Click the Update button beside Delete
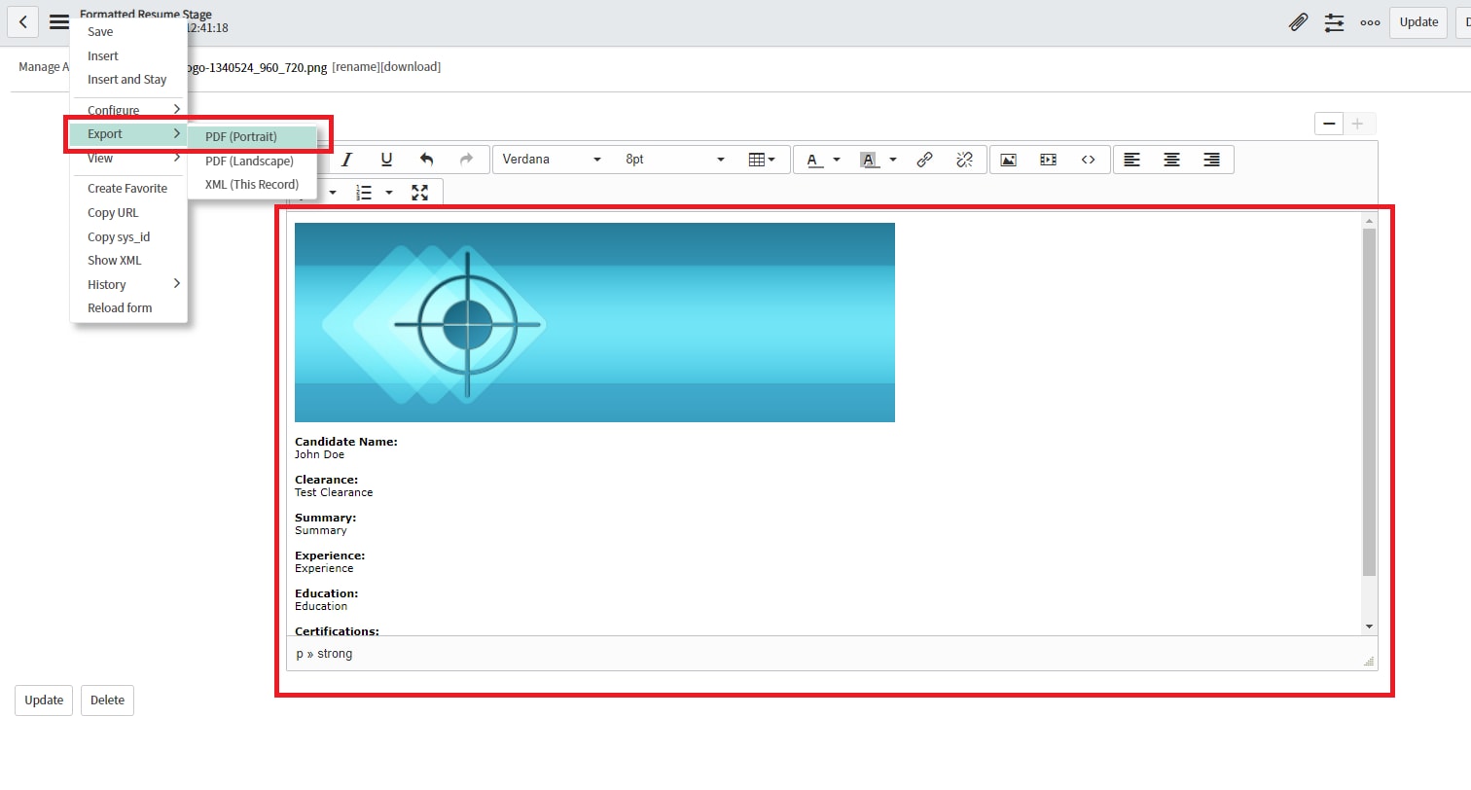1471x790 pixels. (x=44, y=700)
